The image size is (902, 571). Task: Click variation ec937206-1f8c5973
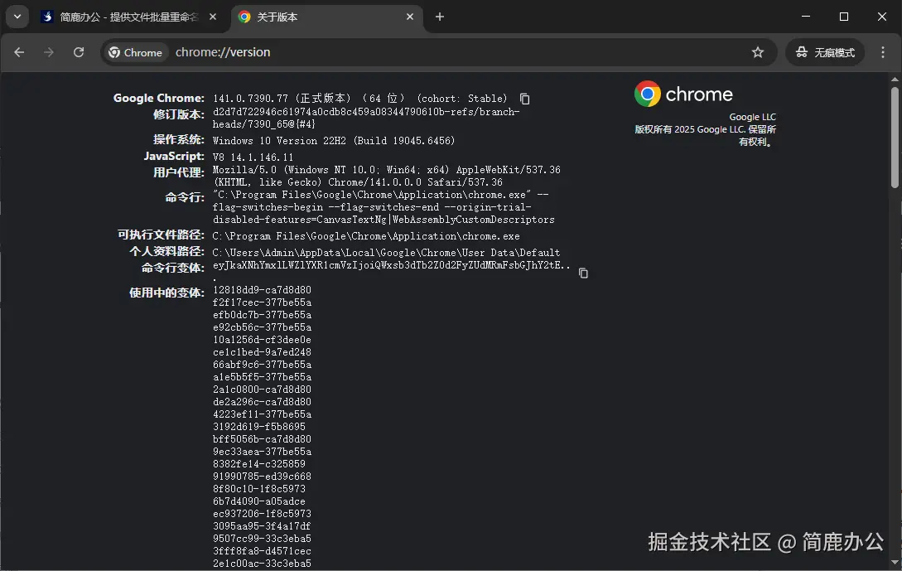click(x=262, y=514)
